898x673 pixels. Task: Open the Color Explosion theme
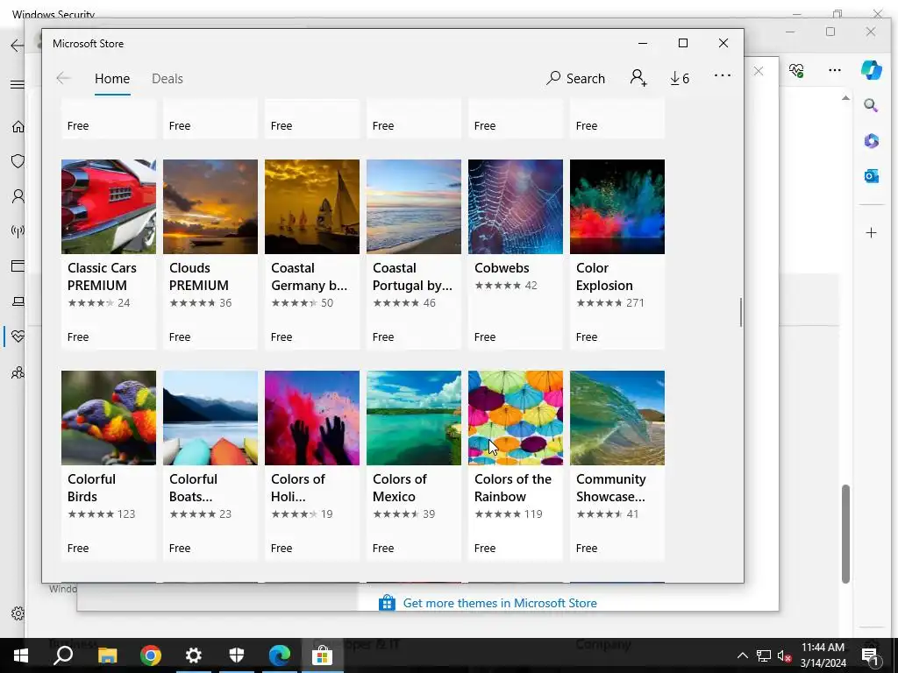(x=617, y=254)
